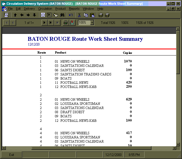Click the SAINTS DIGEST row under route 1

[x=86, y=70]
